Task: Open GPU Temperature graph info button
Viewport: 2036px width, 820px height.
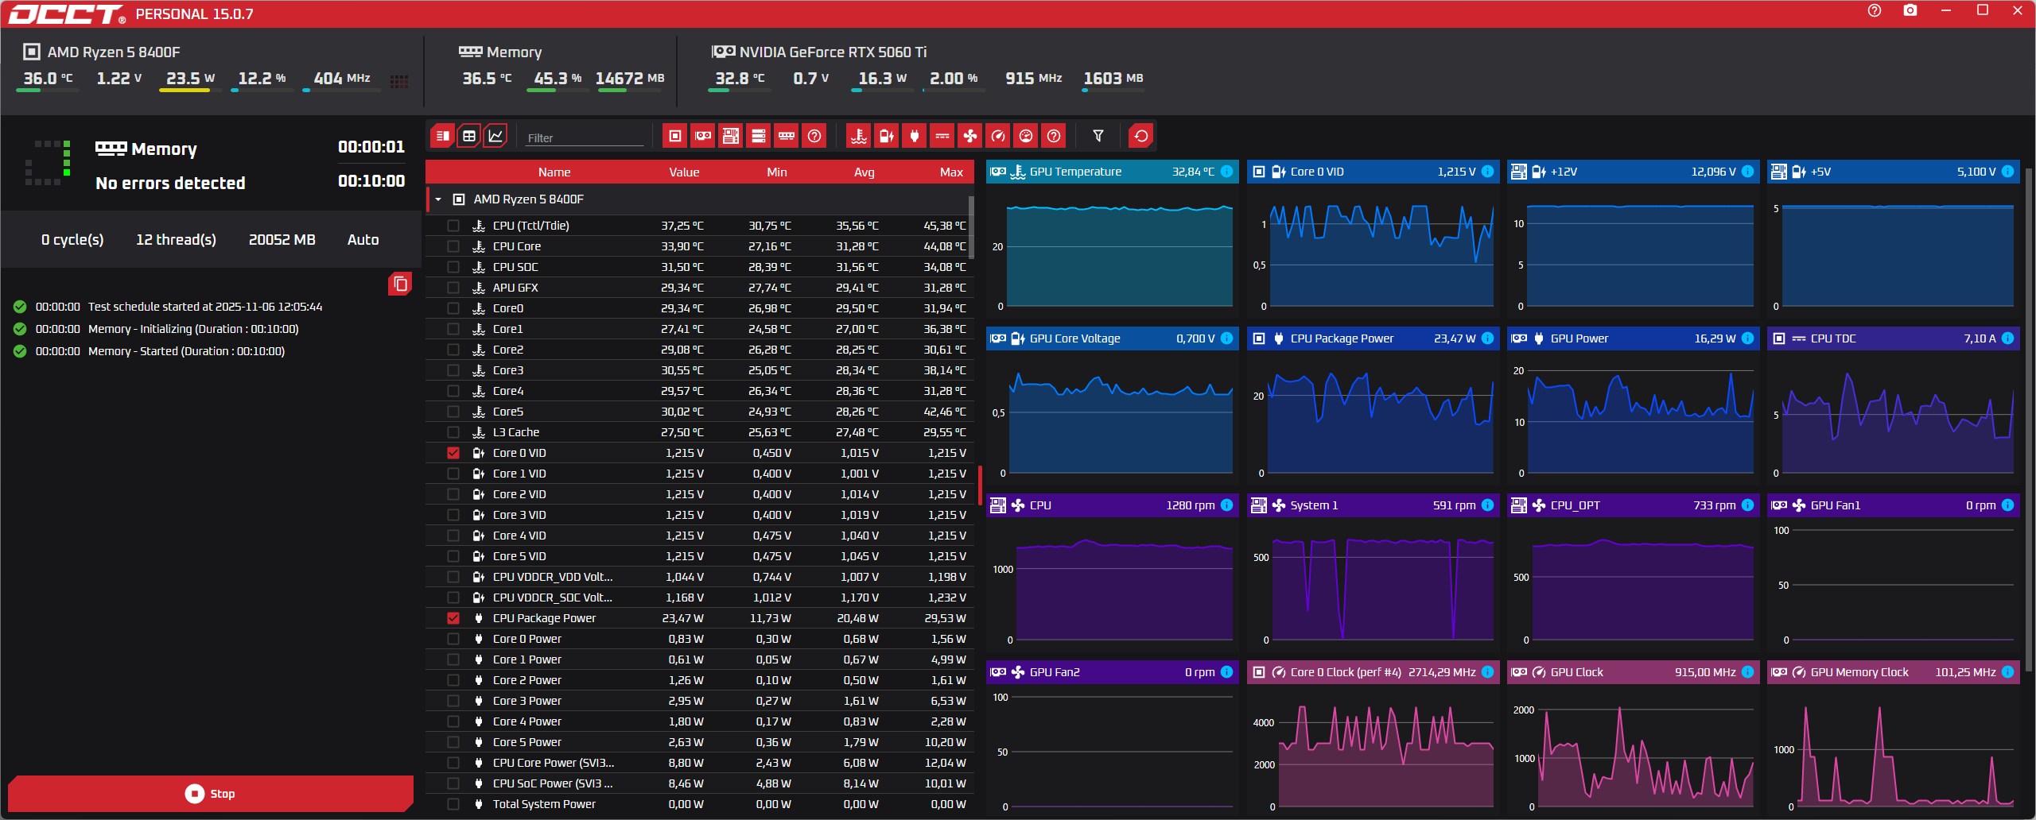Action: (x=1226, y=172)
